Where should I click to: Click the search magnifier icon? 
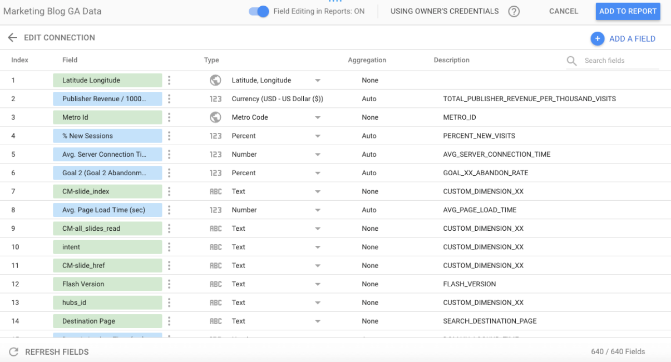click(x=571, y=61)
